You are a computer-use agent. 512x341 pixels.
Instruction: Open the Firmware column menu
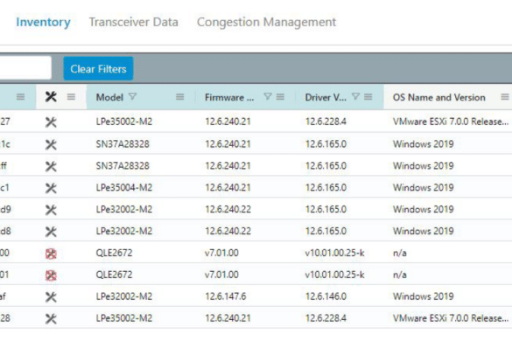280,97
